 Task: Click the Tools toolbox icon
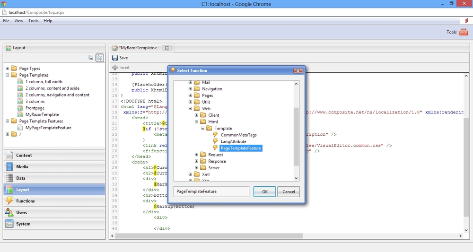coord(463,32)
